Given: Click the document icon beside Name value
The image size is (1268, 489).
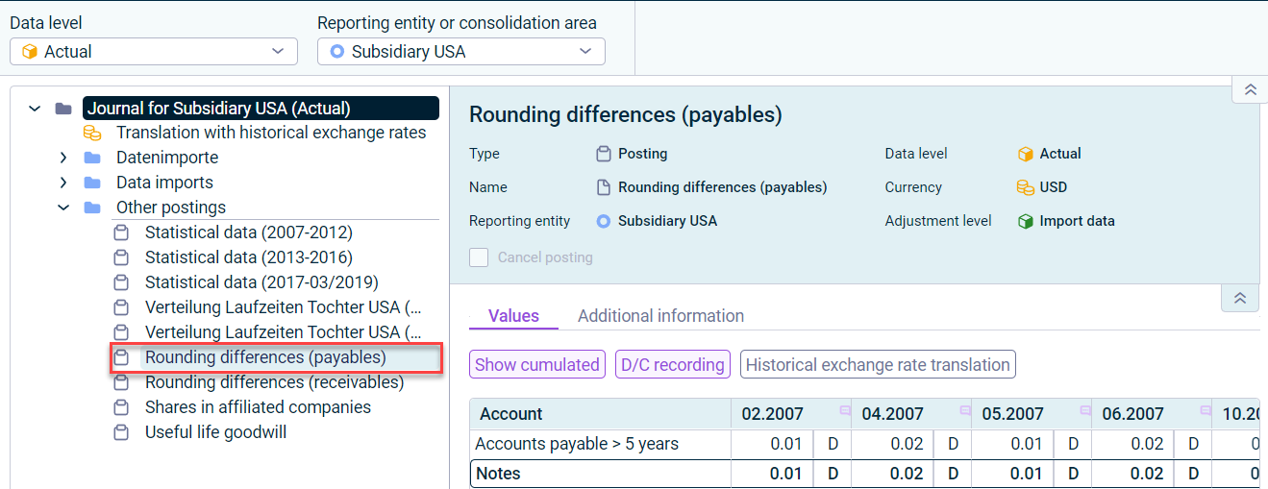Looking at the screenshot, I should coord(604,187).
